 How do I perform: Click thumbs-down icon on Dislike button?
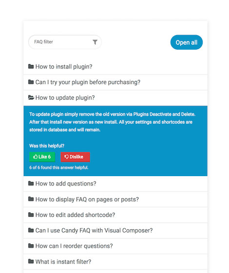pos(66,157)
